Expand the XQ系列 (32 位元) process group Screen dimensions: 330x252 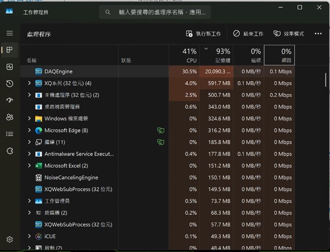coord(30,83)
